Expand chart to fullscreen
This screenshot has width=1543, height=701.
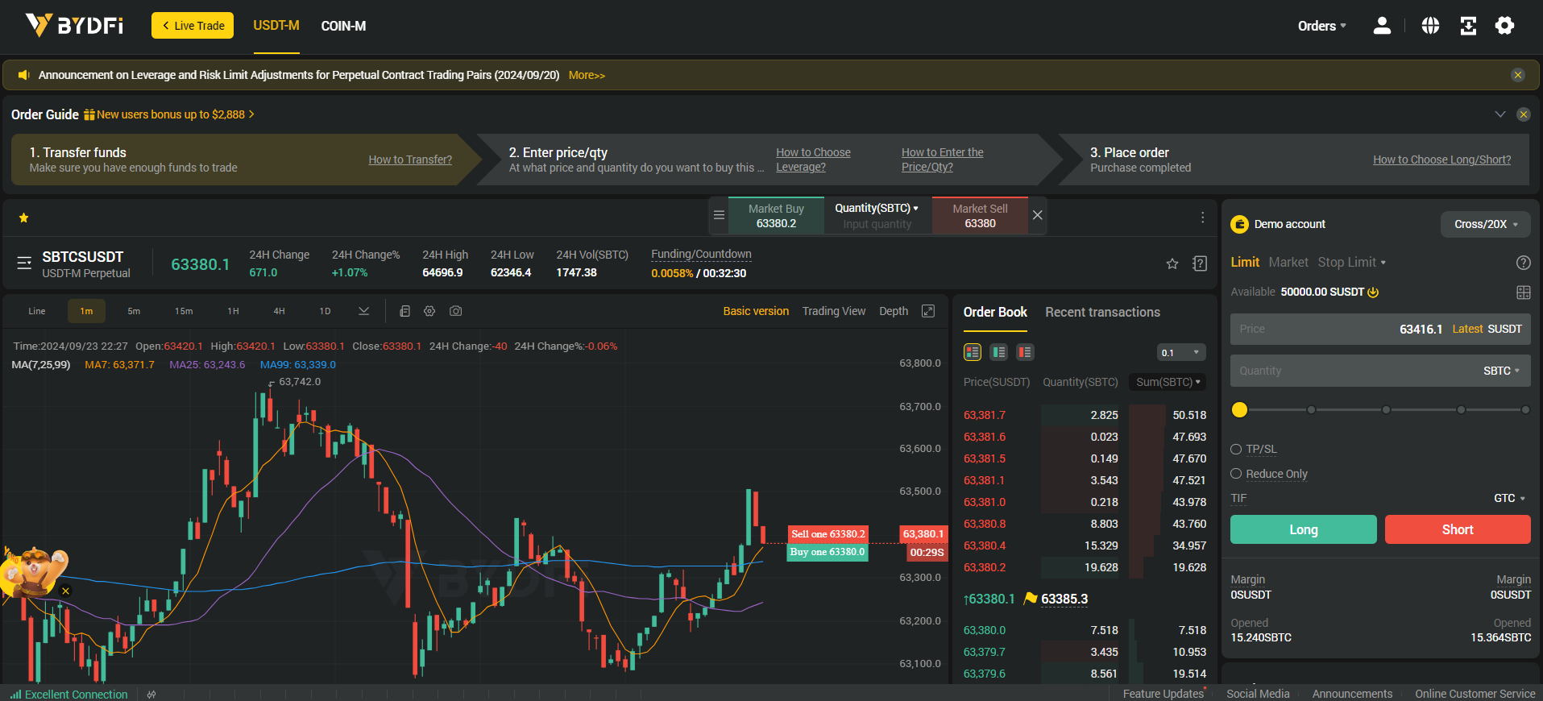928,311
